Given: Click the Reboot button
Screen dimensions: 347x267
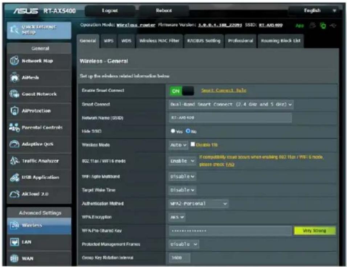Looking at the screenshot, I should [164, 11].
